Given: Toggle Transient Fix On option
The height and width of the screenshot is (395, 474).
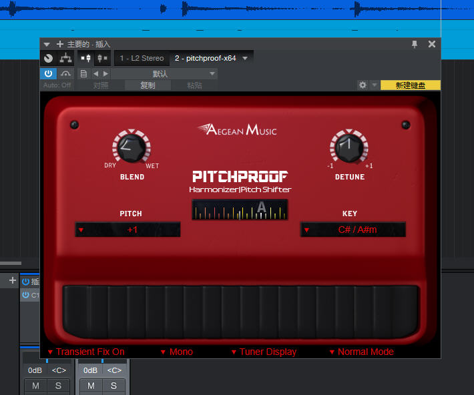Looking at the screenshot, I should (x=87, y=352).
